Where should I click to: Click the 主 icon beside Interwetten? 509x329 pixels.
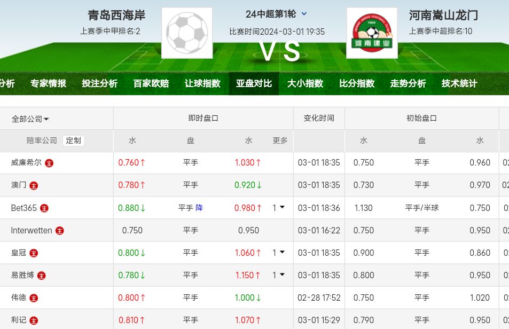(x=60, y=231)
